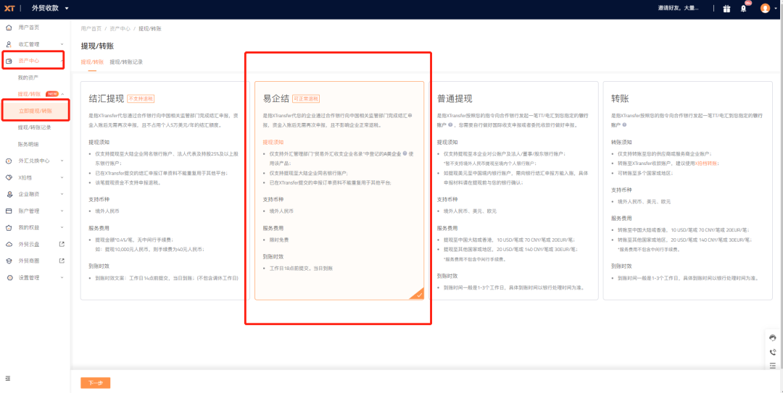The height and width of the screenshot is (393, 783).
Task: Click the 资产中心 wallet icon
Action: [9, 61]
